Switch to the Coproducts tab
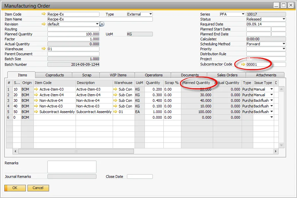Viewport: 297px width, 198px height. 55,75
